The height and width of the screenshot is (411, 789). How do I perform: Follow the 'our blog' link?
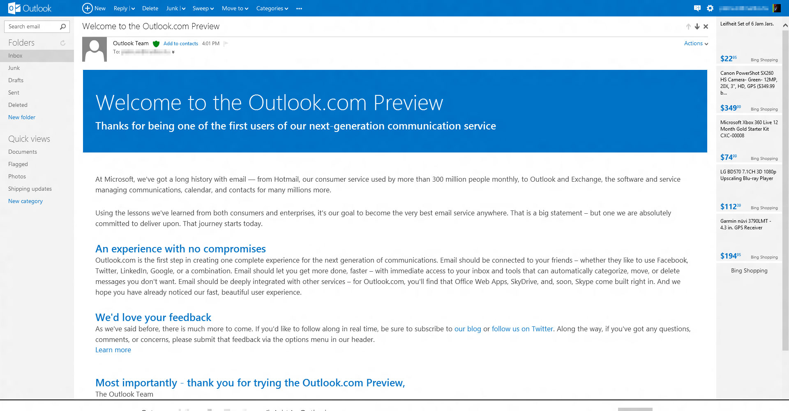point(467,329)
